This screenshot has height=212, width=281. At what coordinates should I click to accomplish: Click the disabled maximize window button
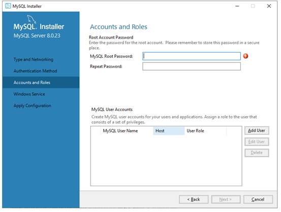tap(253, 6)
